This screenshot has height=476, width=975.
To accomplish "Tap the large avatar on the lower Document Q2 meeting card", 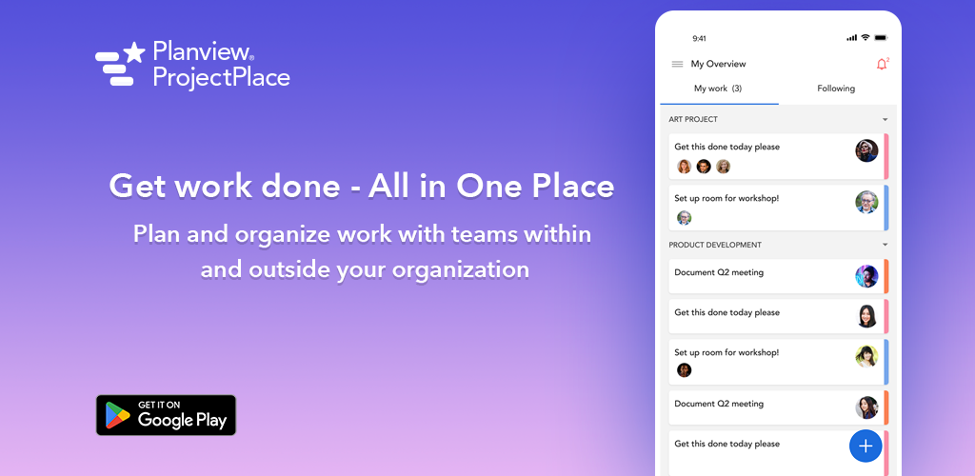I will point(866,407).
